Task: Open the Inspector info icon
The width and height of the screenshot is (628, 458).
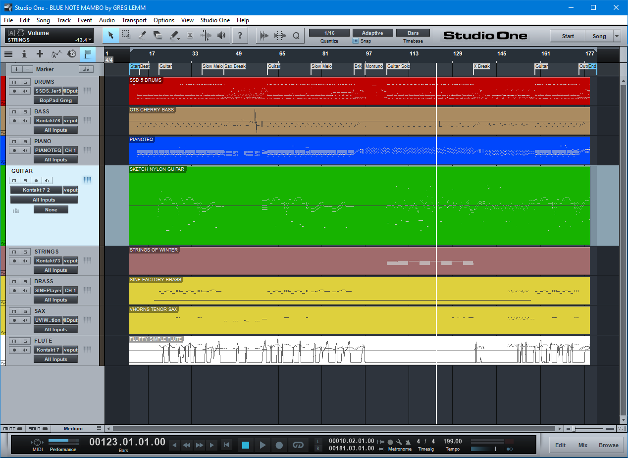Action: coord(24,54)
